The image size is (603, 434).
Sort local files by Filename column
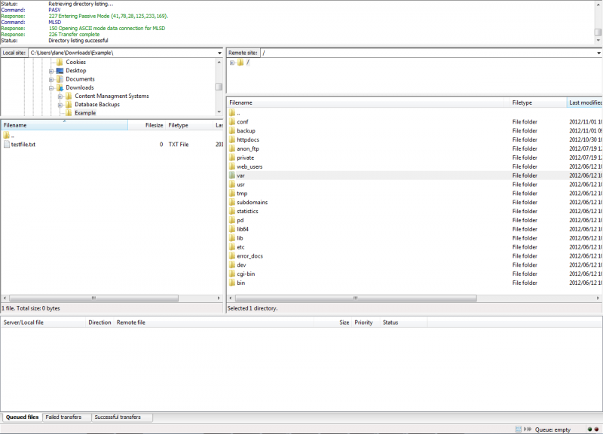pos(65,125)
